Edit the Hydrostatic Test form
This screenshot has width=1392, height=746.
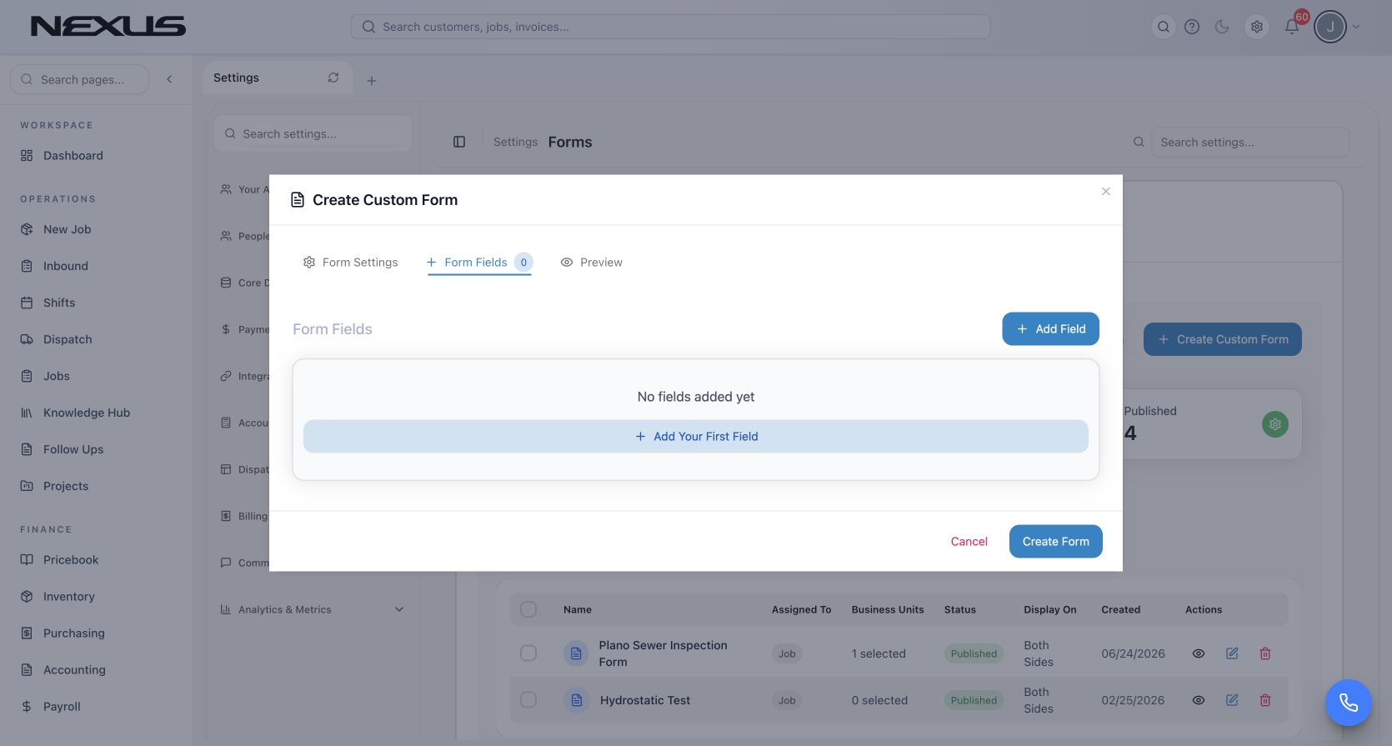pos(1232,700)
